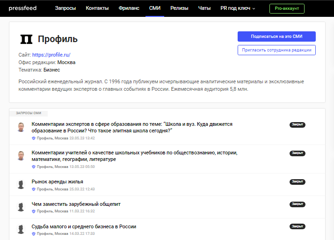The image size is (334, 240).
Task: Click Подписаться на это СМИ button
Action: pyautogui.click(x=276, y=36)
